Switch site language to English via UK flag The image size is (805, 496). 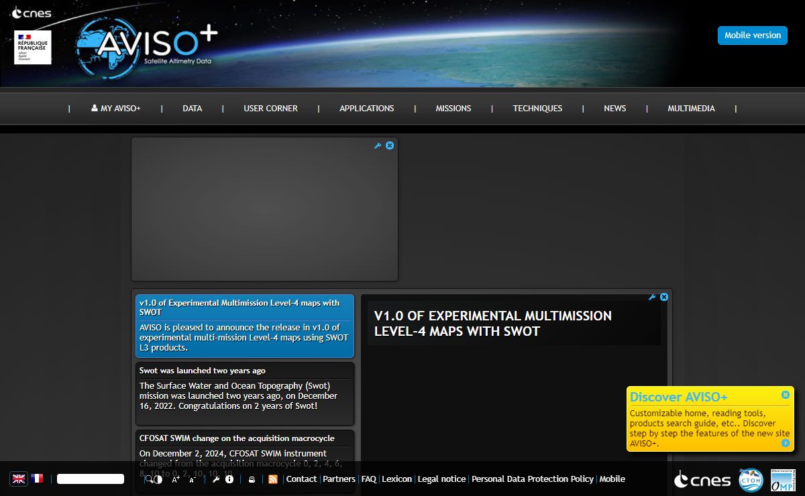coord(19,479)
